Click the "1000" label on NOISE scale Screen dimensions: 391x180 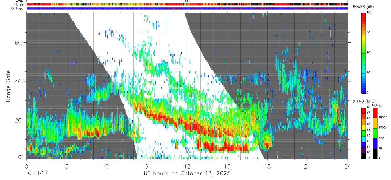pos(382,127)
